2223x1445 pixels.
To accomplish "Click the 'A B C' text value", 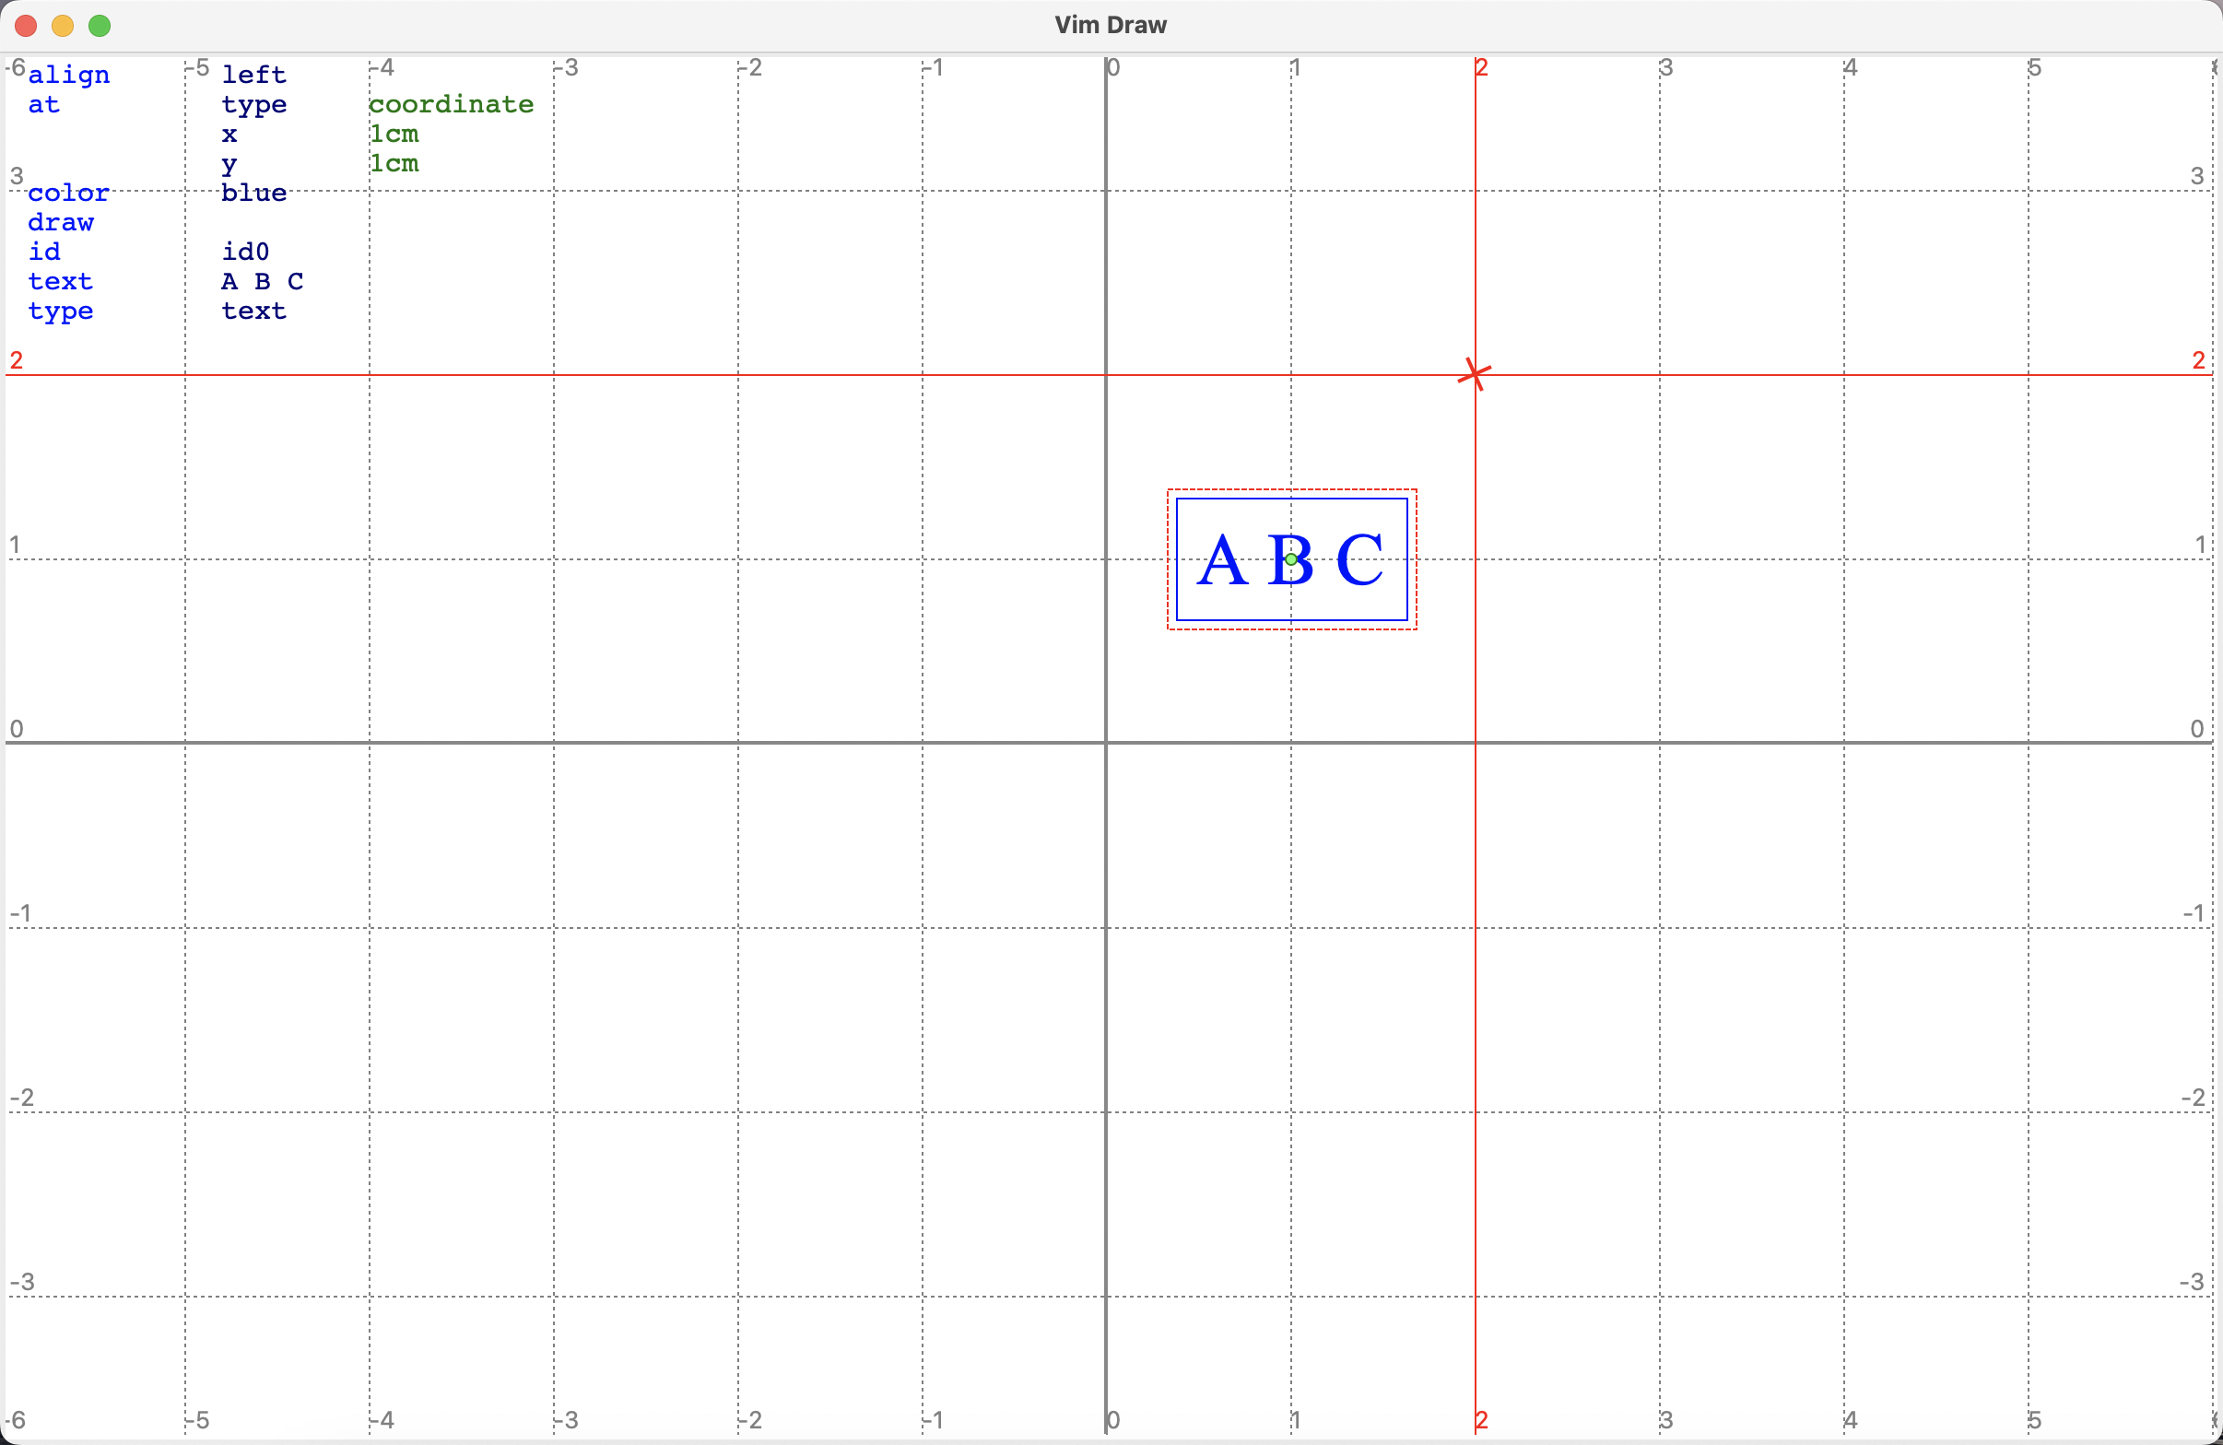I will (262, 281).
